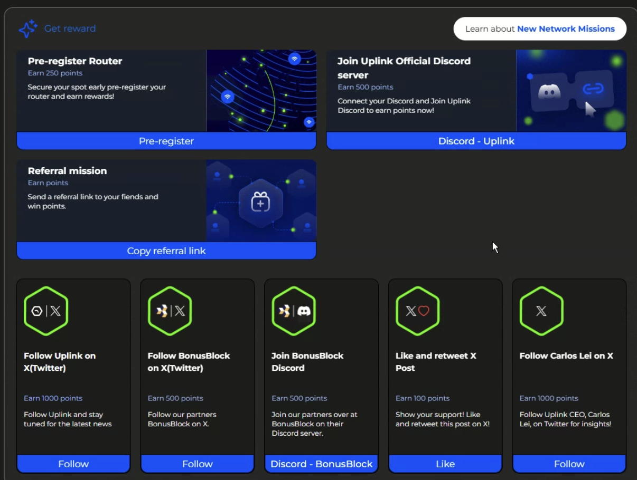Click Earn points under Referral mission
This screenshot has width=637, height=480.
click(x=48, y=183)
